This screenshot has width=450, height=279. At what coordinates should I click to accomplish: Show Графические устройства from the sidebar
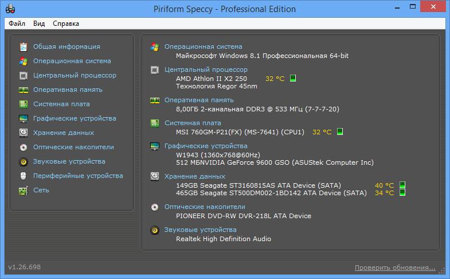75,118
